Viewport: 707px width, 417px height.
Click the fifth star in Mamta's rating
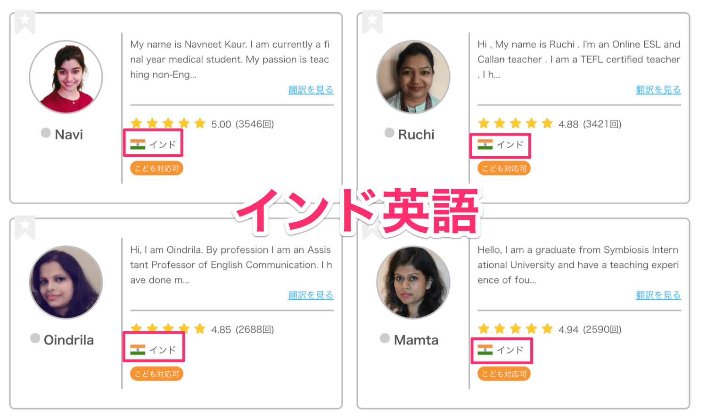pyautogui.click(x=547, y=329)
